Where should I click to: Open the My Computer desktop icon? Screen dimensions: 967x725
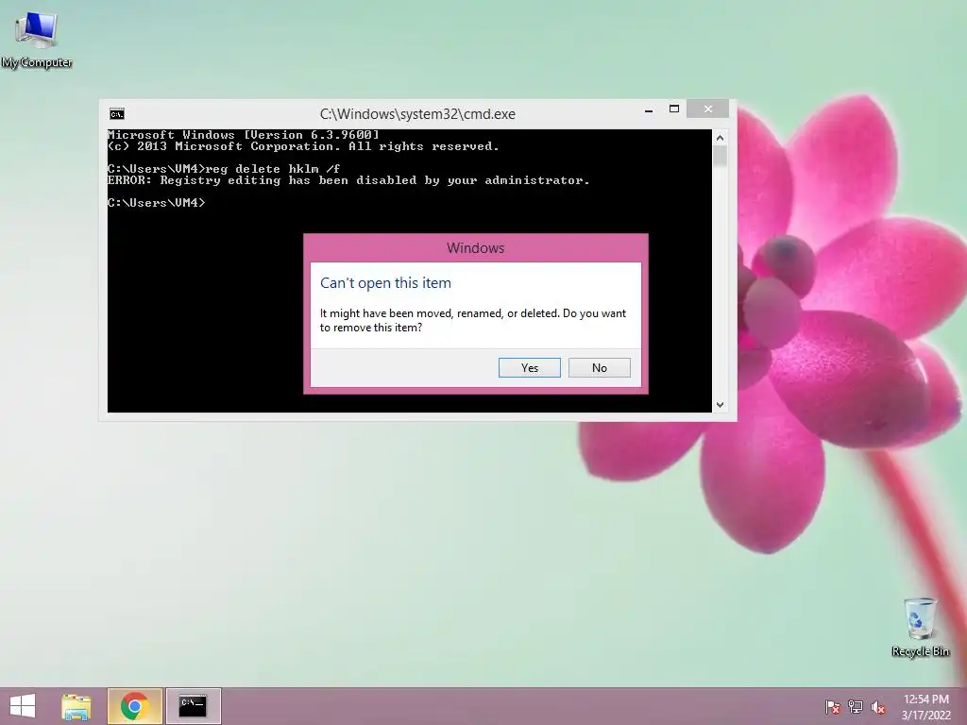(x=37, y=40)
